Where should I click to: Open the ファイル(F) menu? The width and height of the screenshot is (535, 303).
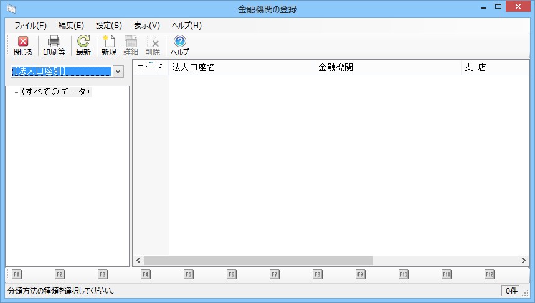[x=31, y=26]
